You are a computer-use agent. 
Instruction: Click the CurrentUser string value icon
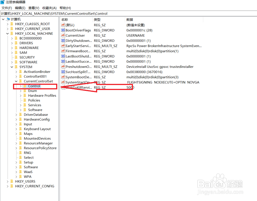click(63, 35)
